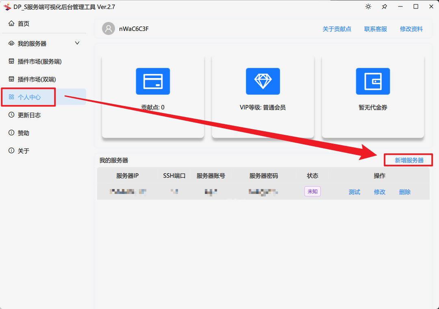Viewport: 439px width, 309px height.
Task: Click the voucher wallet icon
Action: click(x=373, y=81)
